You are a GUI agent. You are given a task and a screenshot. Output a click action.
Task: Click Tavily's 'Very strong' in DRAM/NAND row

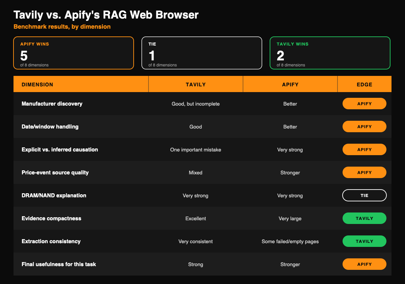196,196
